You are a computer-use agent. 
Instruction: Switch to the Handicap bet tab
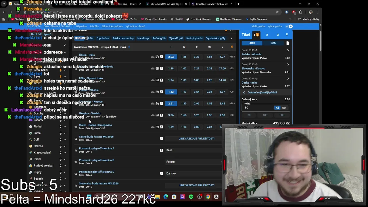click(143, 39)
